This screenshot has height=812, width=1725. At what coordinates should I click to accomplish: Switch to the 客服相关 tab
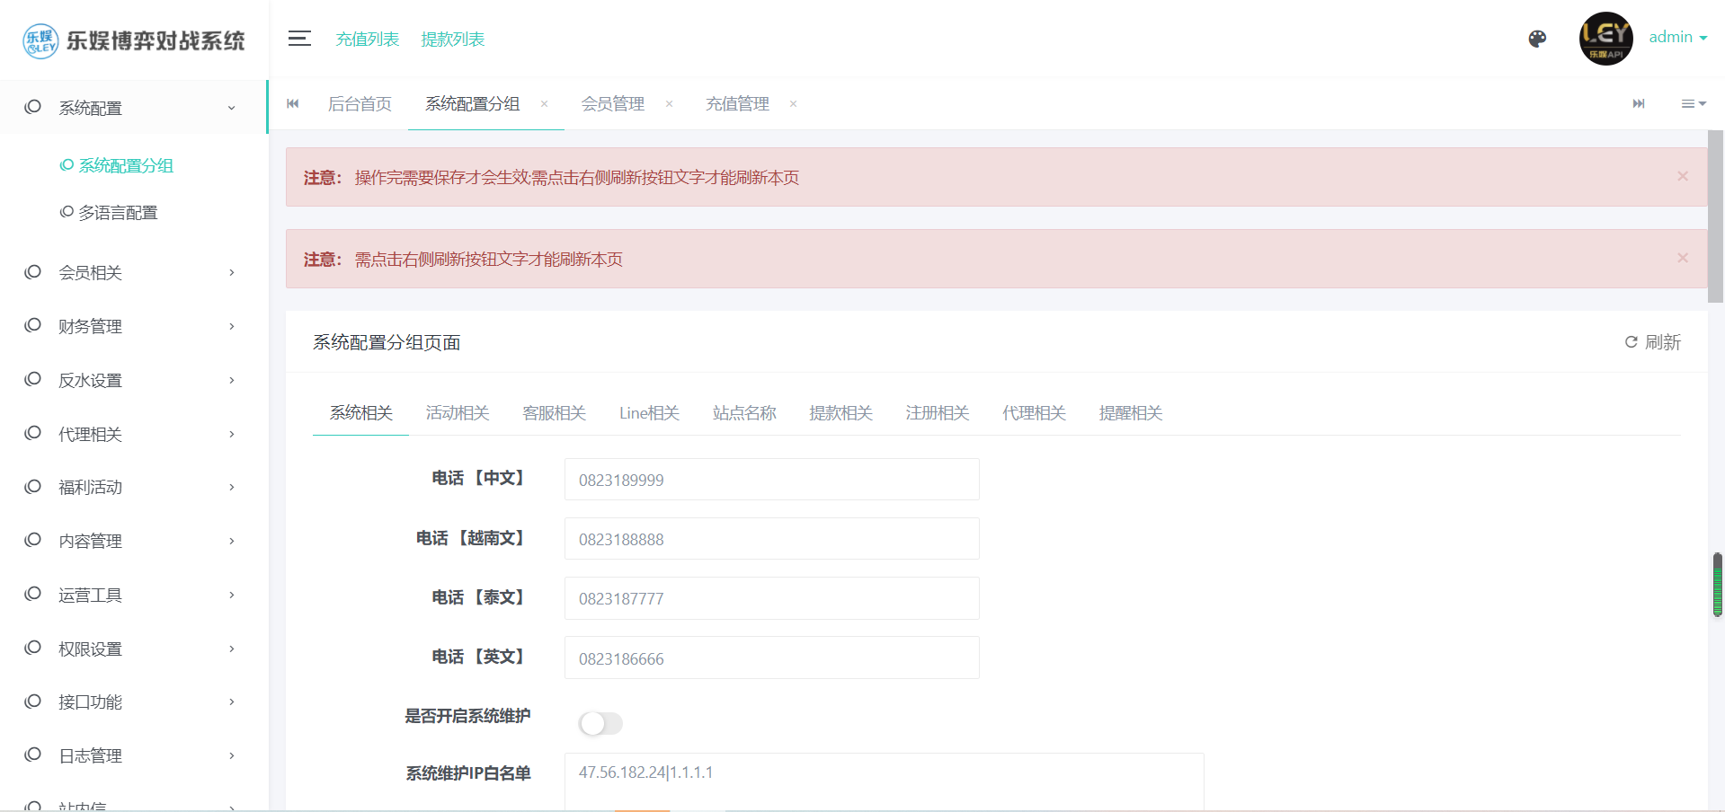click(x=554, y=413)
